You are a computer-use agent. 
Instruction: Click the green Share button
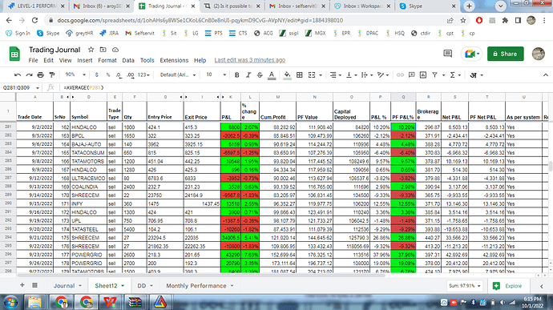click(506, 54)
